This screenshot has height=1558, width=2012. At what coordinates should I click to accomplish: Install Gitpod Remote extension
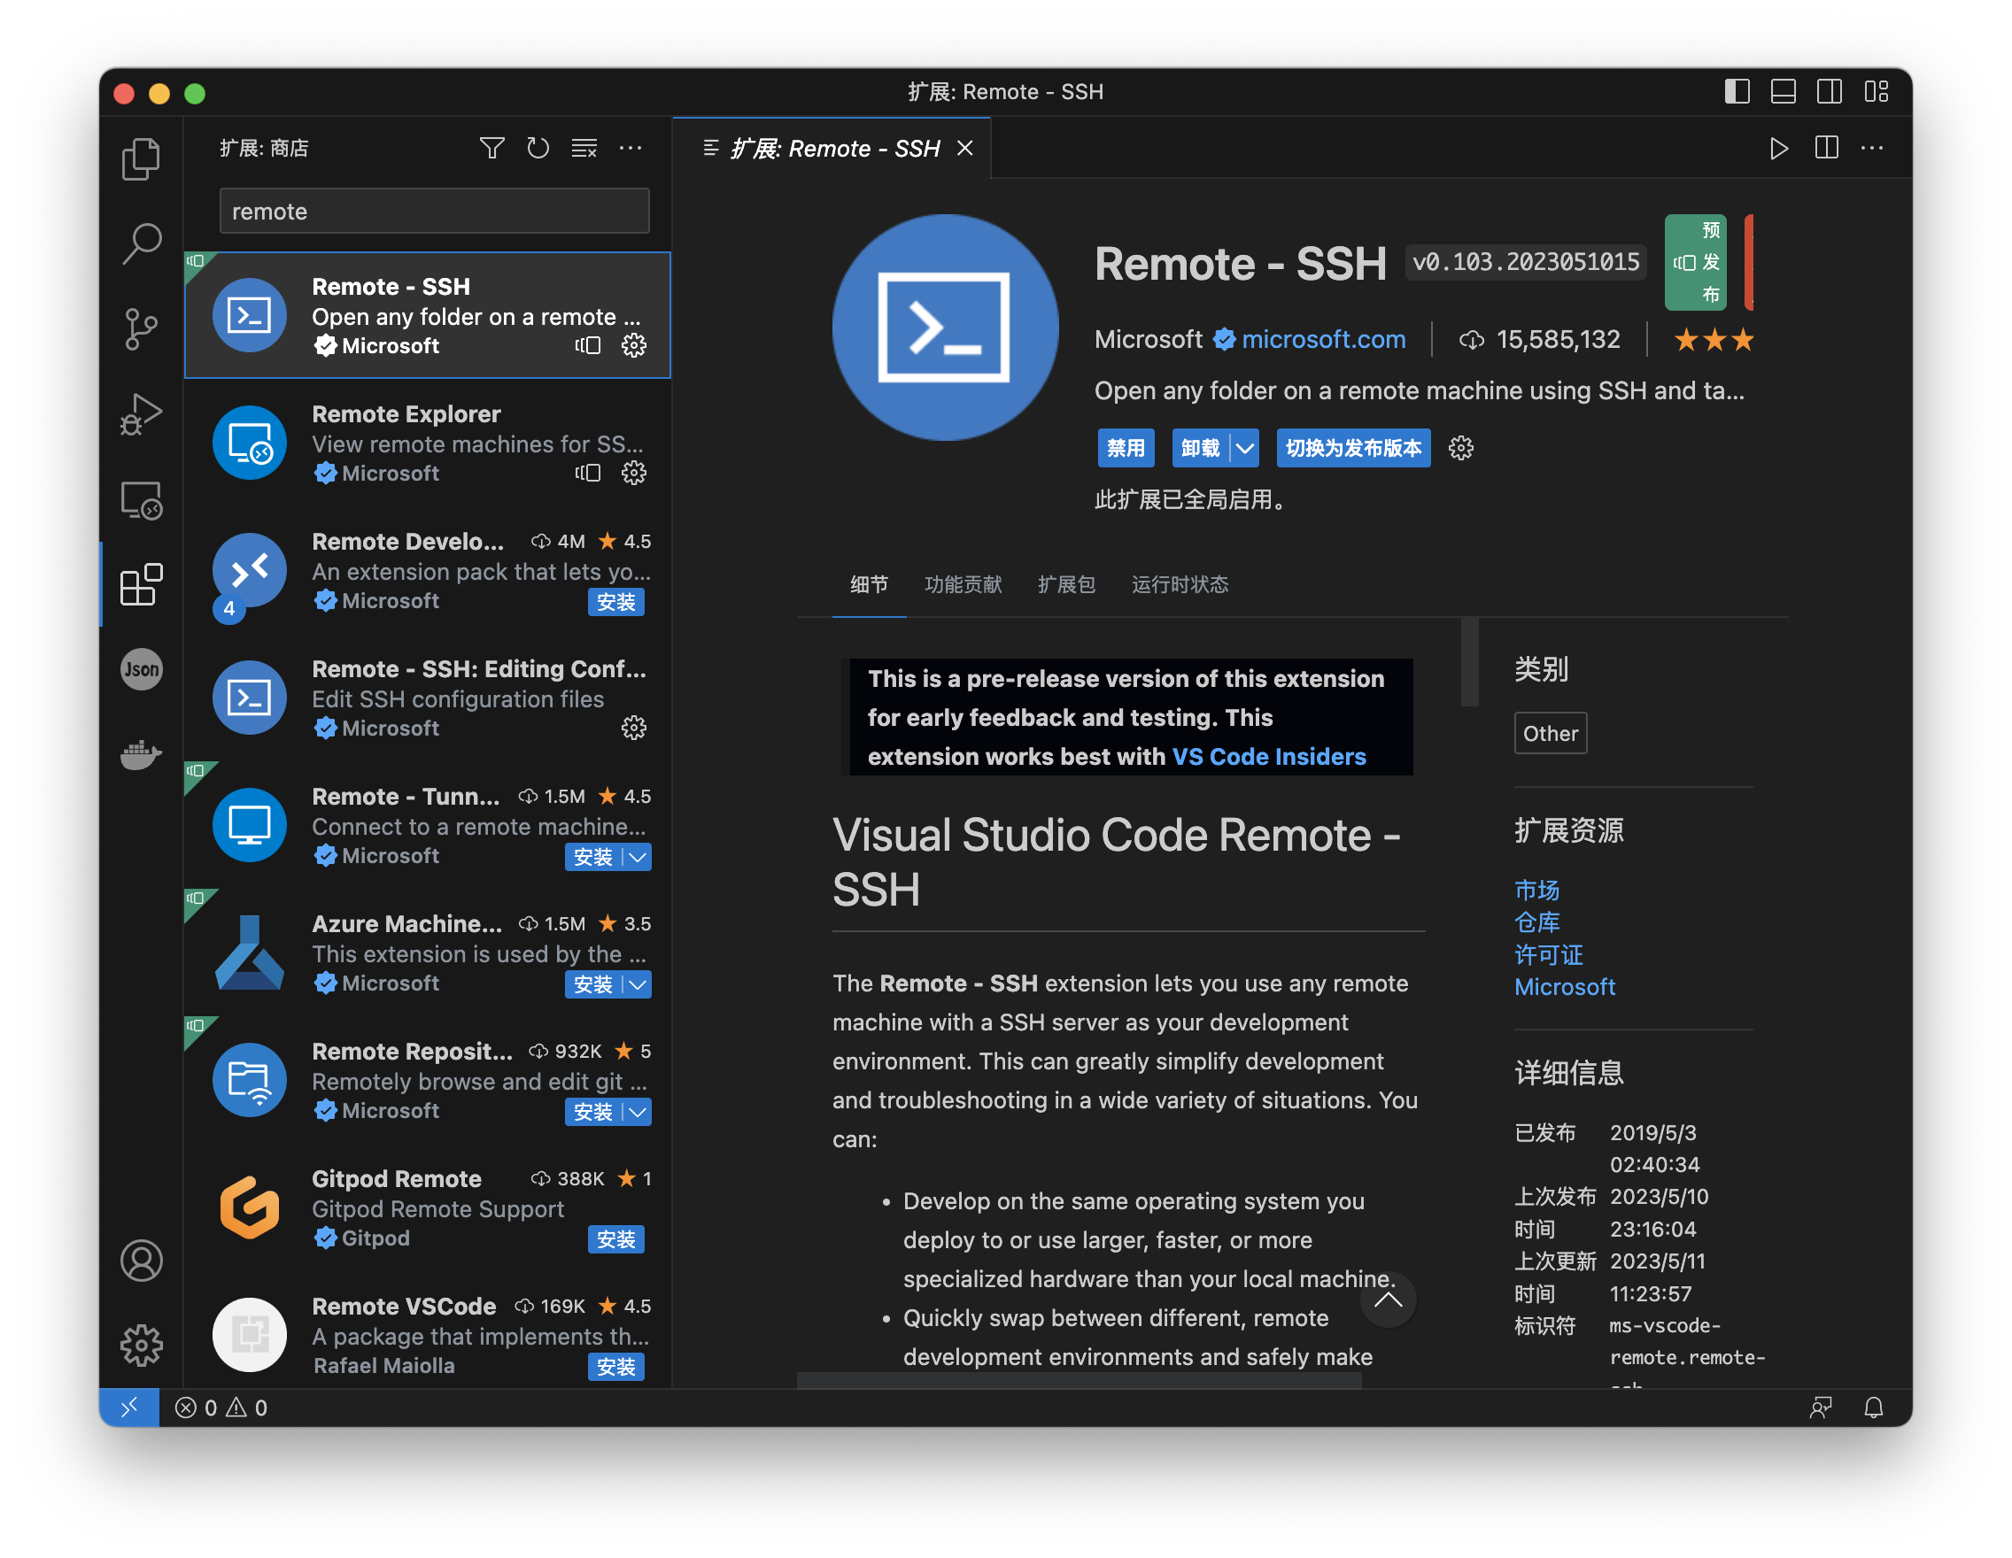coord(615,1239)
